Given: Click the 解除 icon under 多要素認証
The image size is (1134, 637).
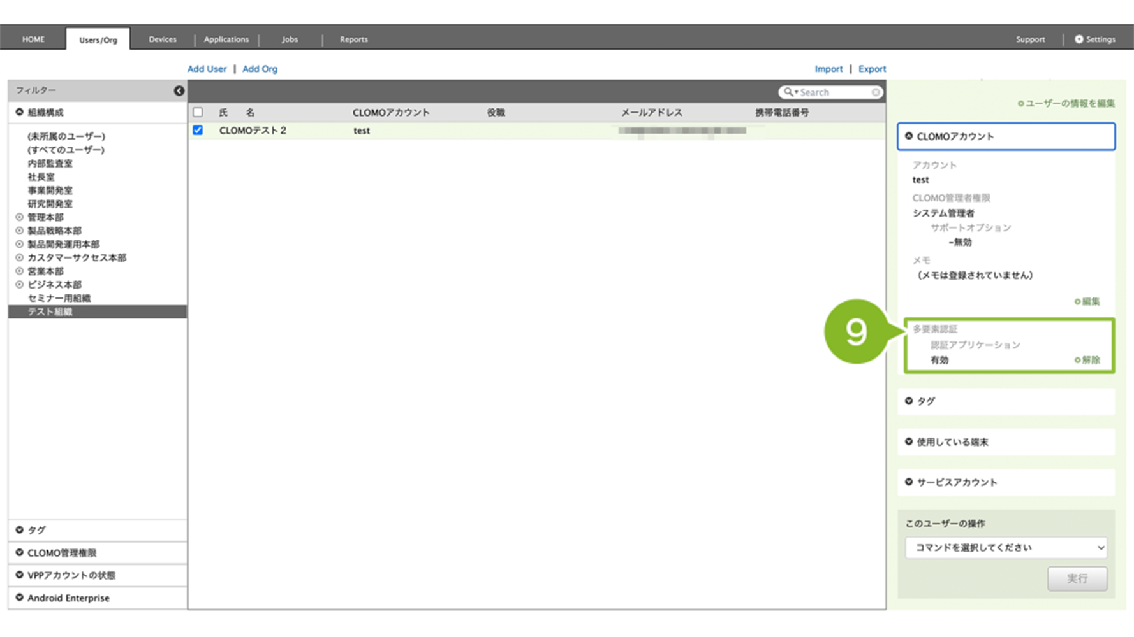Looking at the screenshot, I should click(1077, 360).
